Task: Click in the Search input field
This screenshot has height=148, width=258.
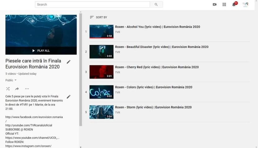Action: click(92, 4)
